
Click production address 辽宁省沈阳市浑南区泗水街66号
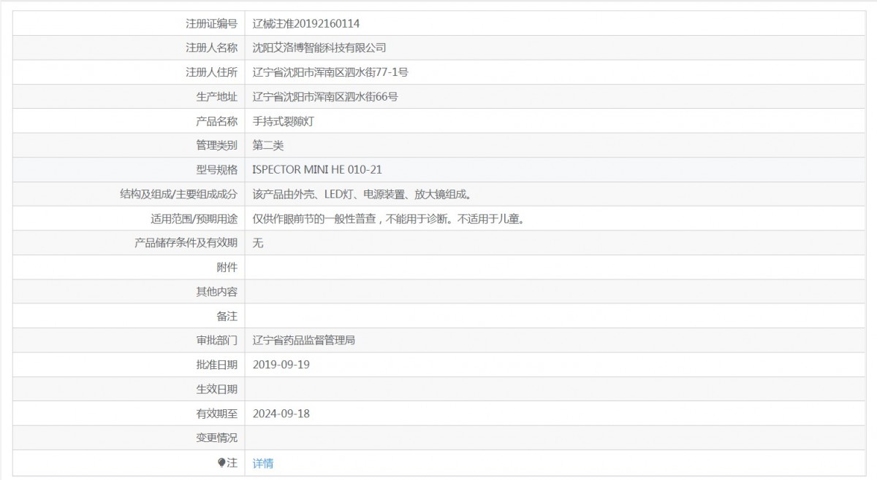tap(325, 96)
